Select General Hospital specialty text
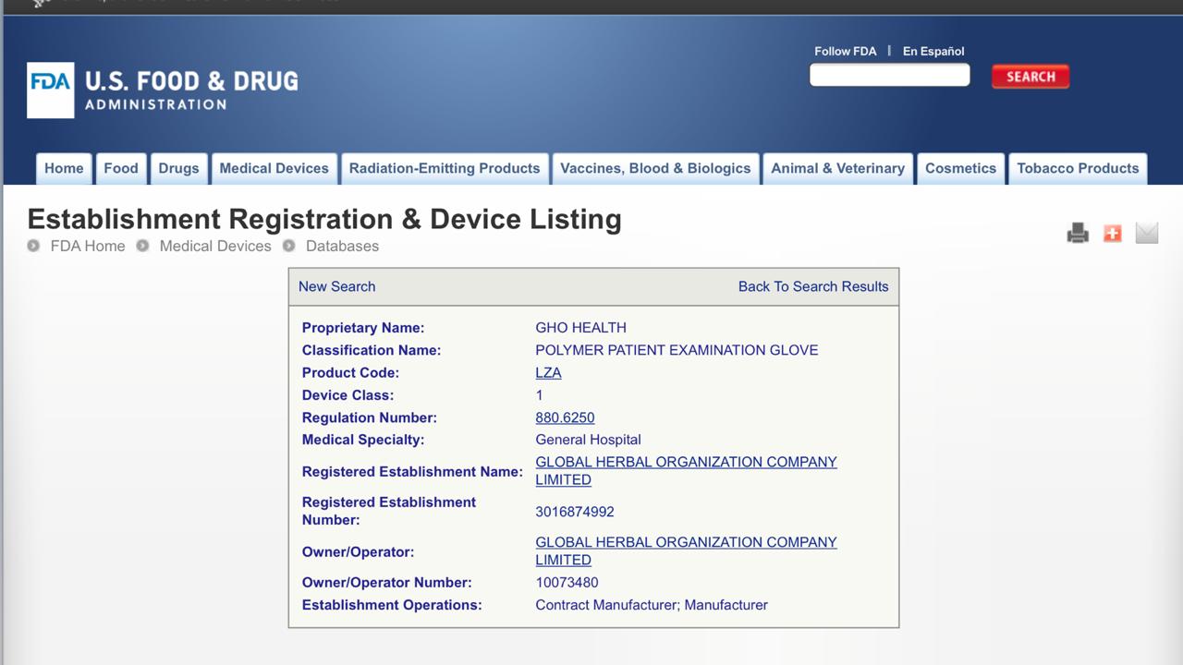This screenshot has width=1183, height=665. coord(588,440)
